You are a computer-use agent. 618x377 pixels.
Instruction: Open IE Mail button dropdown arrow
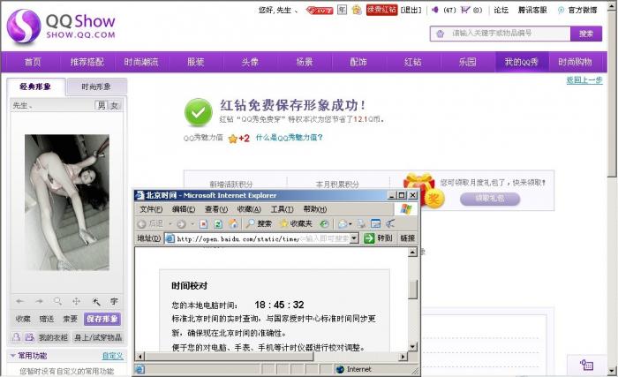point(350,224)
